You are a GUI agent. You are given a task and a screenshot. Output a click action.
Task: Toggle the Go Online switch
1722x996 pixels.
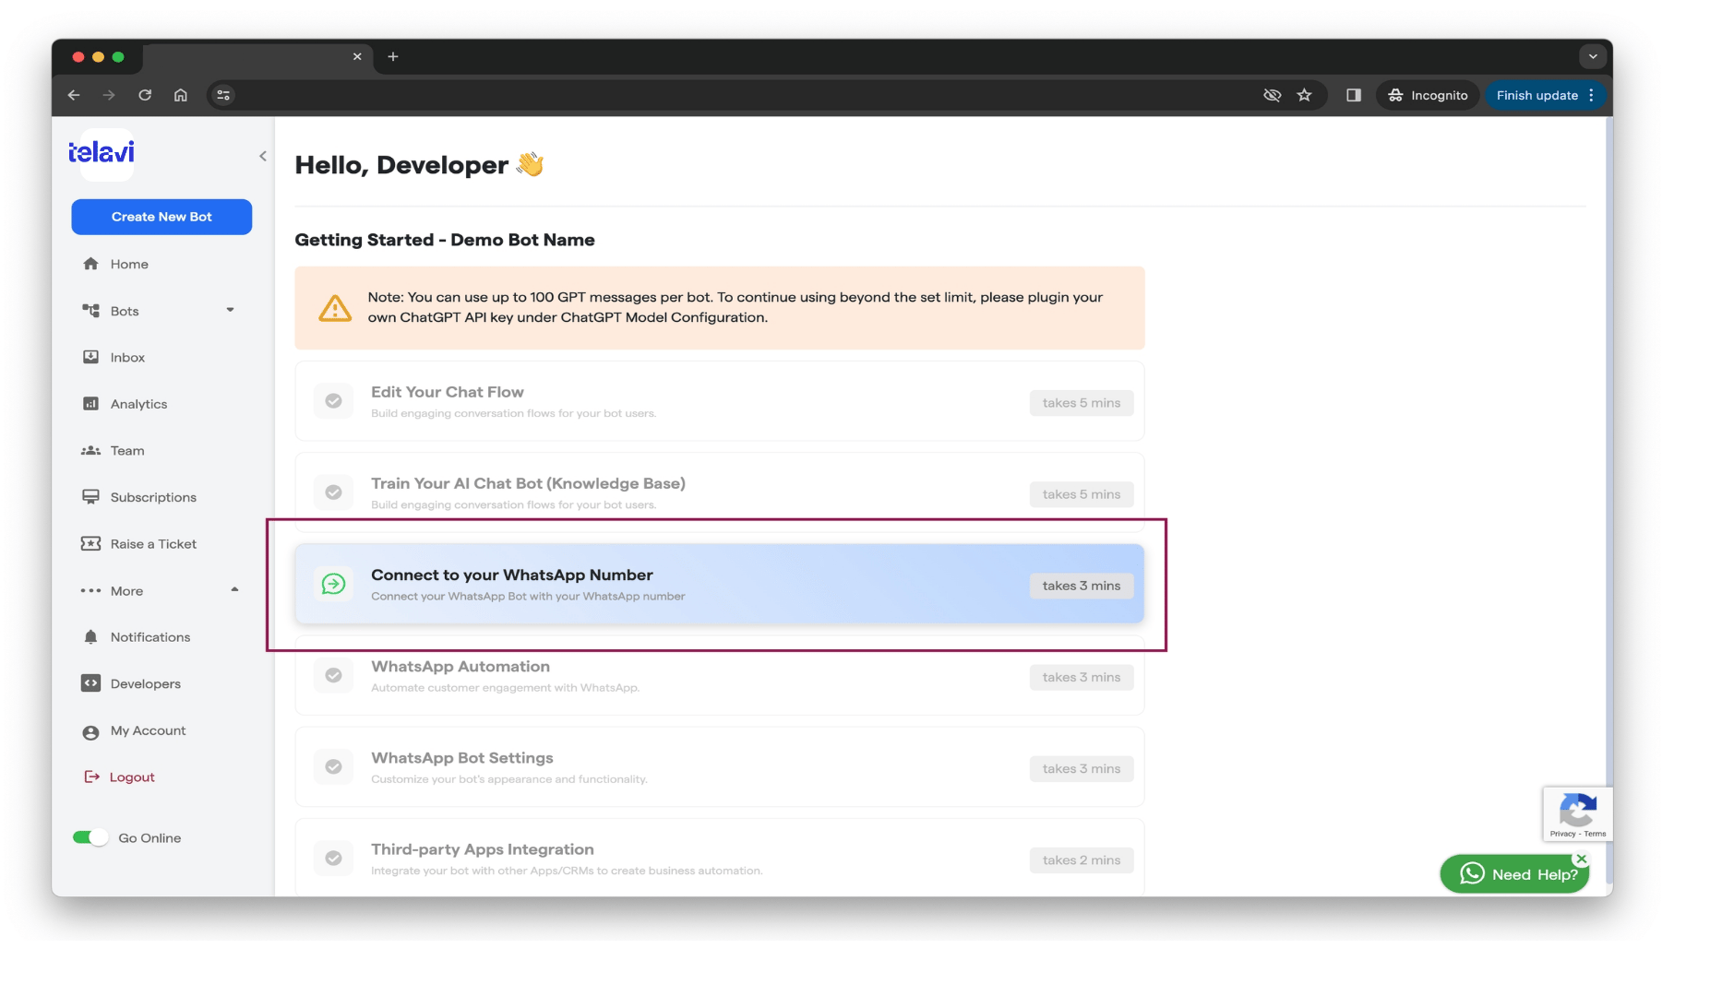click(90, 837)
